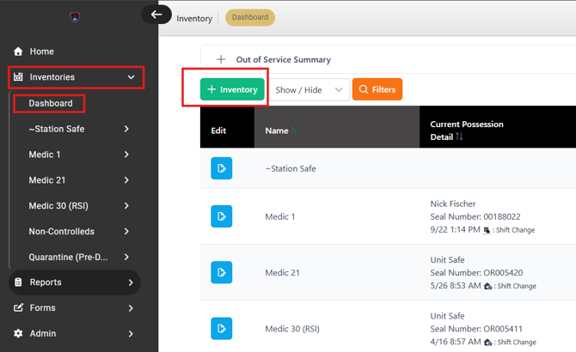The width and height of the screenshot is (576, 352).
Task: Click the back arrow to collapse the sidebar
Action: 156,15
